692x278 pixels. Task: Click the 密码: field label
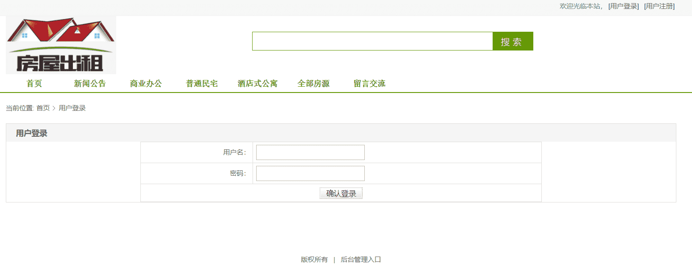coord(238,173)
